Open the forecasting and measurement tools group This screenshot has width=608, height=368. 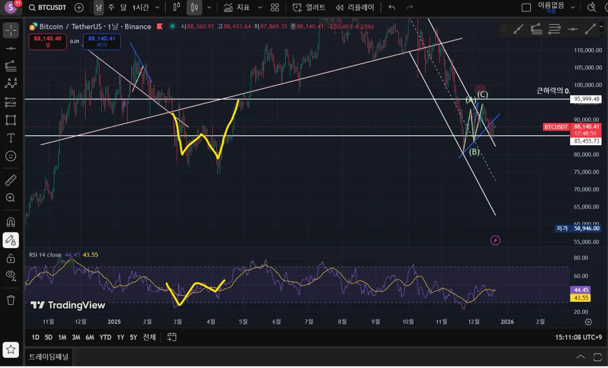11,102
